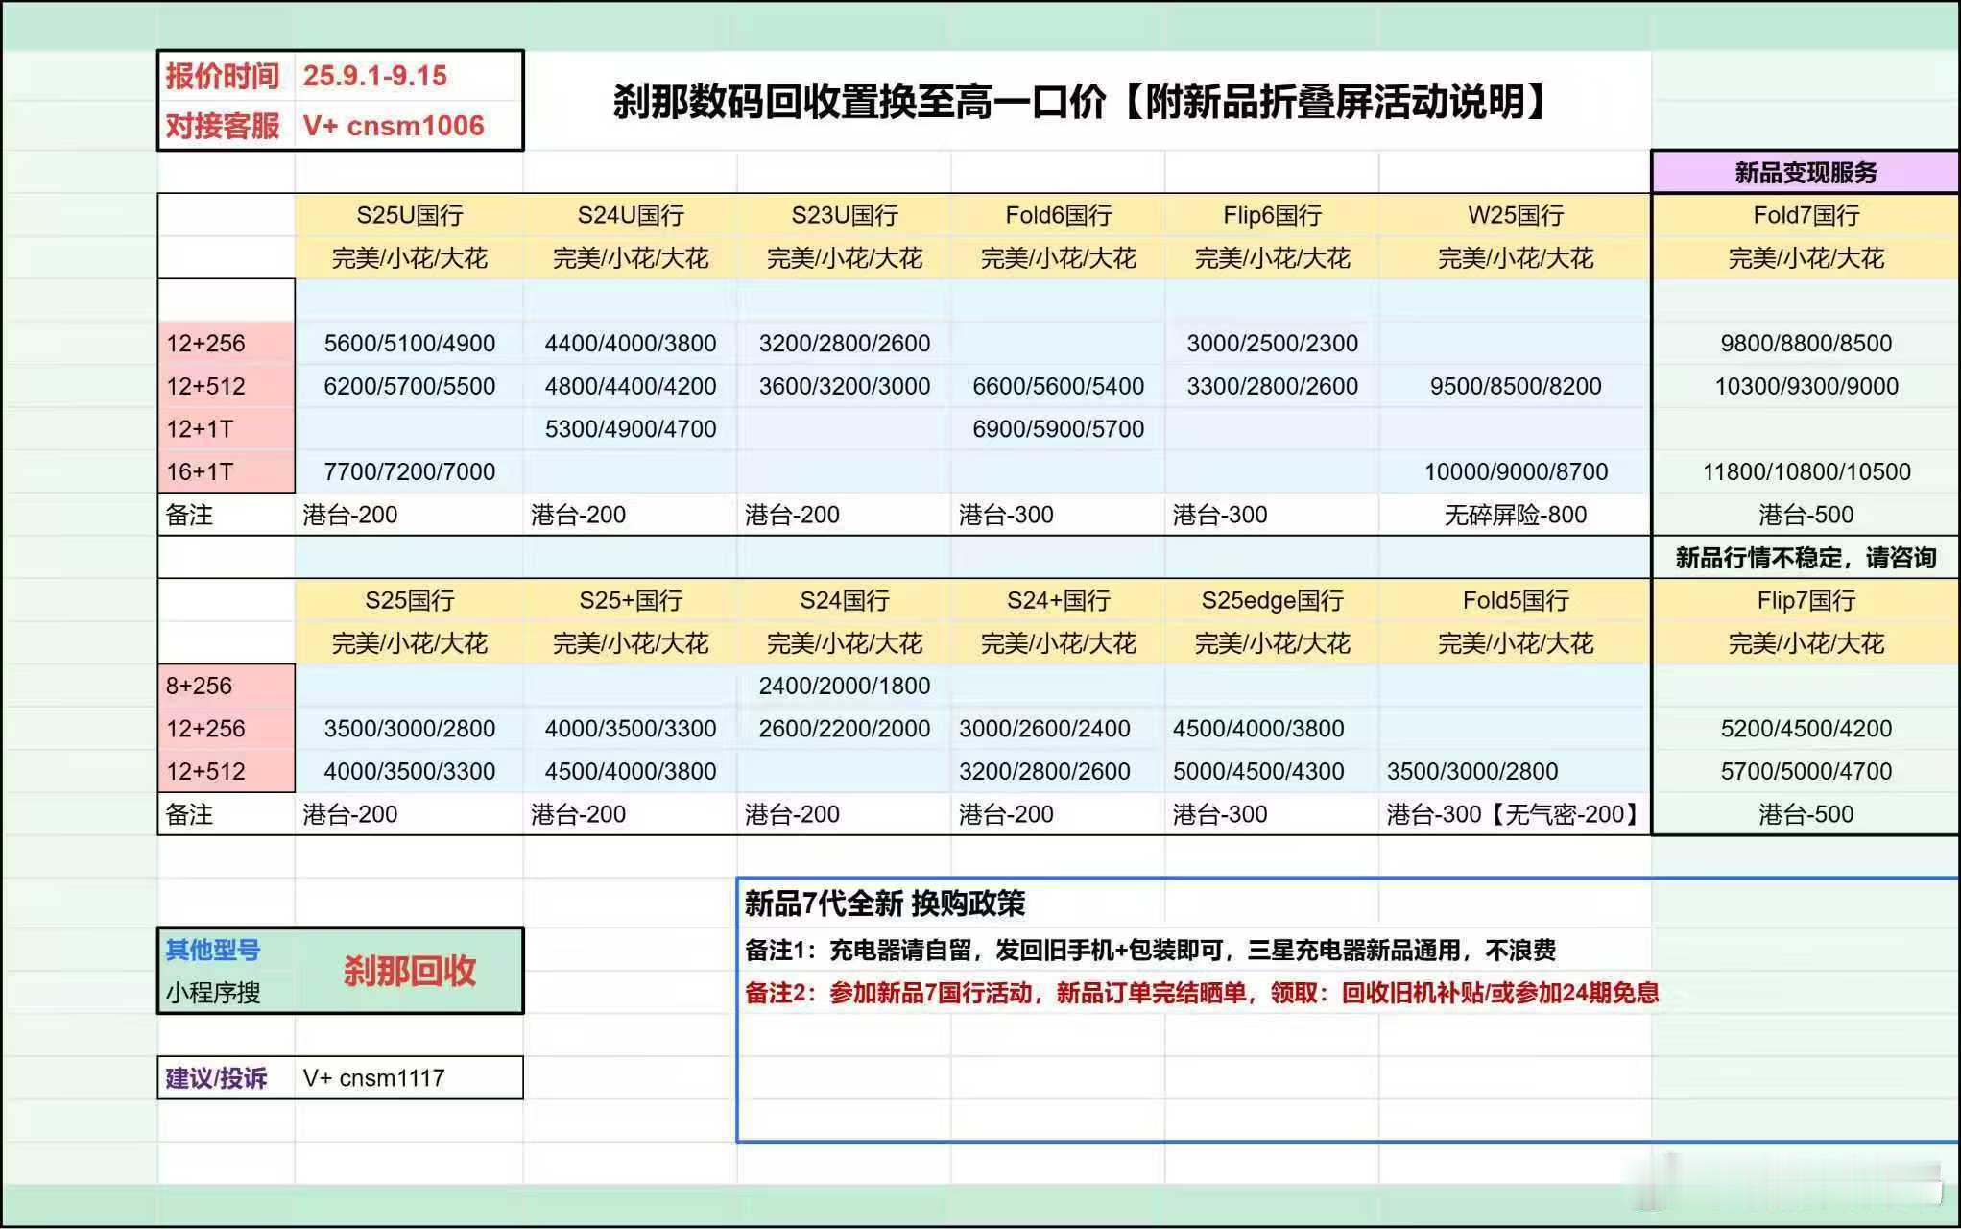Select the 建议/投诉 label cell

click(227, 1078)
